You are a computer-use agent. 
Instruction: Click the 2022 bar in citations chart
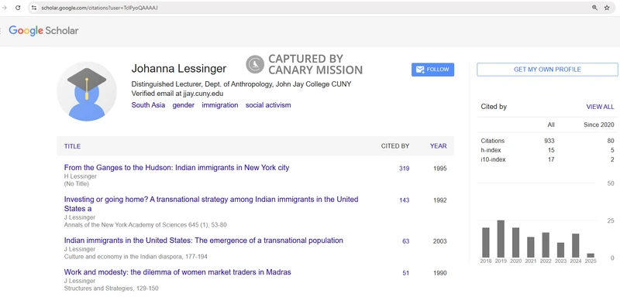tap(546, 245)
